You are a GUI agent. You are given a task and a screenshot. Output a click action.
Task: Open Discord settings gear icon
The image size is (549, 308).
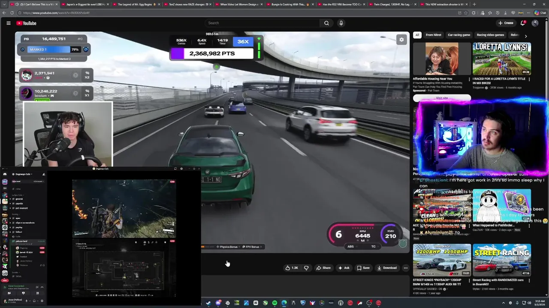[42, 301]
